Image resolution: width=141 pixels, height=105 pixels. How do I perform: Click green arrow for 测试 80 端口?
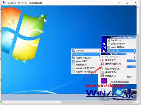click(103, 69)
